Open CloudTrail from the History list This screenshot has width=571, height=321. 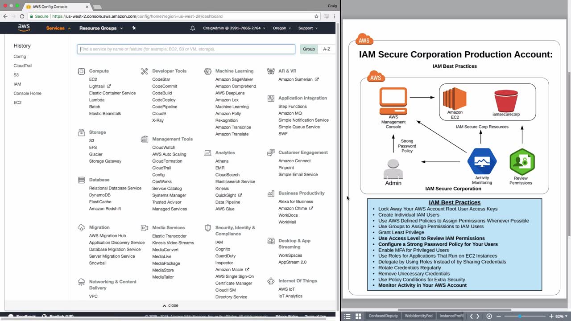tap(23, 66)
